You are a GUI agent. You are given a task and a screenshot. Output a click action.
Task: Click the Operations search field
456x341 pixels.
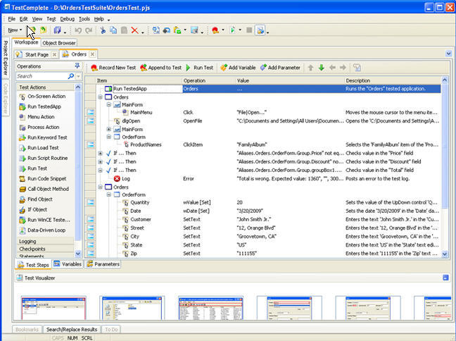coord(42,76)
